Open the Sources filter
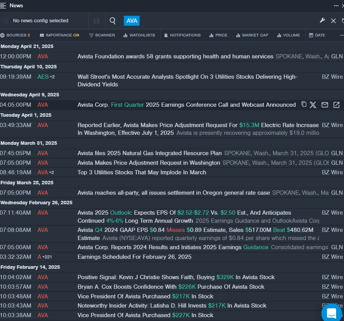Viewport: 344px width, 321px height. point(15,35)
